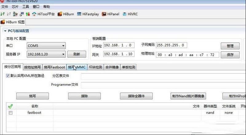Select the 按分区烧写 tab
The height and width of the screenshot is (135, 246).
point(13,67)
